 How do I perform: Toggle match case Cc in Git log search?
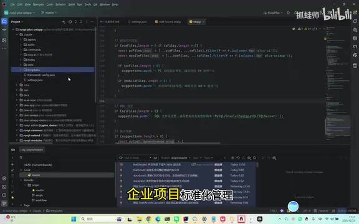pyautogui.click(x=155, y=157)
